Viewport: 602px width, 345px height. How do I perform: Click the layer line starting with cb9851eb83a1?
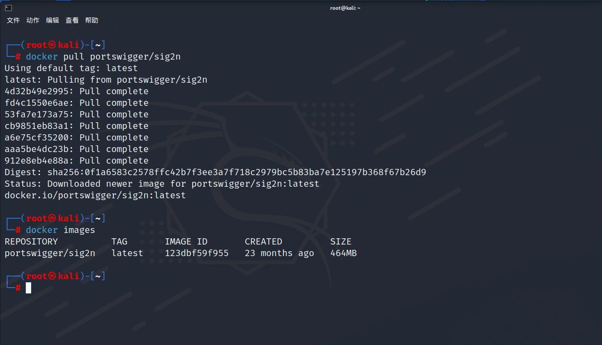click(x=77, y=126)
